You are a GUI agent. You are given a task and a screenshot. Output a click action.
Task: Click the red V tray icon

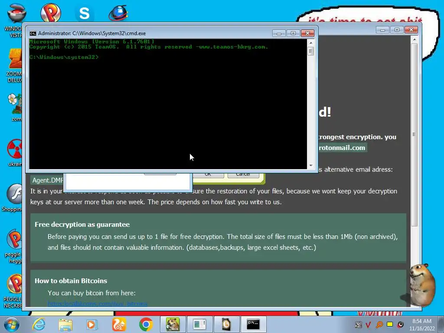click(368, 325)
